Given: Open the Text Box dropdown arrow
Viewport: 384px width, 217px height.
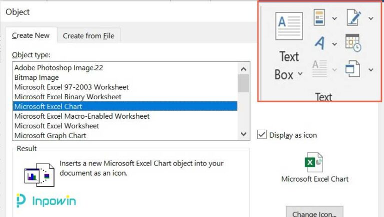Looking at the screenshot, I should 300,73.
